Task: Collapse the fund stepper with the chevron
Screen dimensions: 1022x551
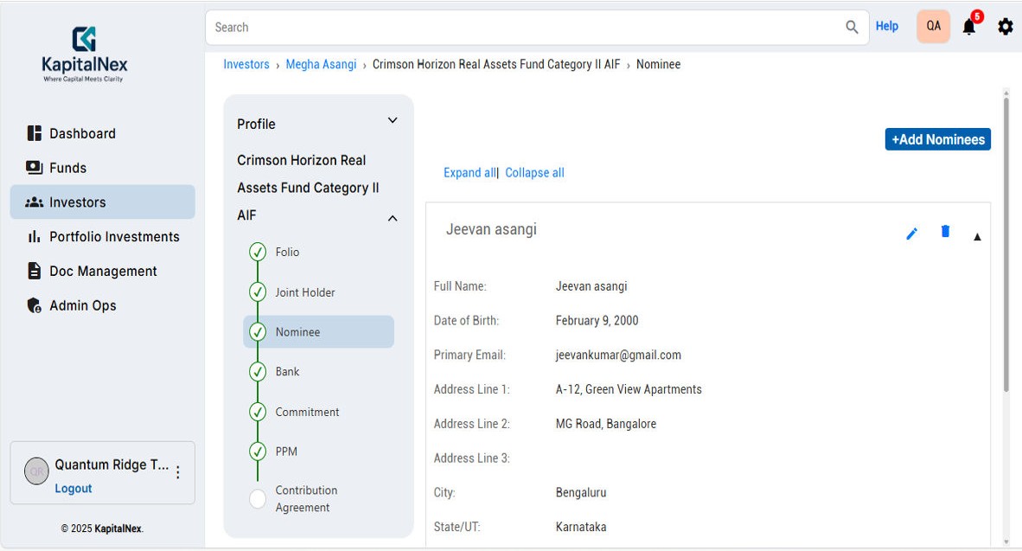Action: [393, 218]
